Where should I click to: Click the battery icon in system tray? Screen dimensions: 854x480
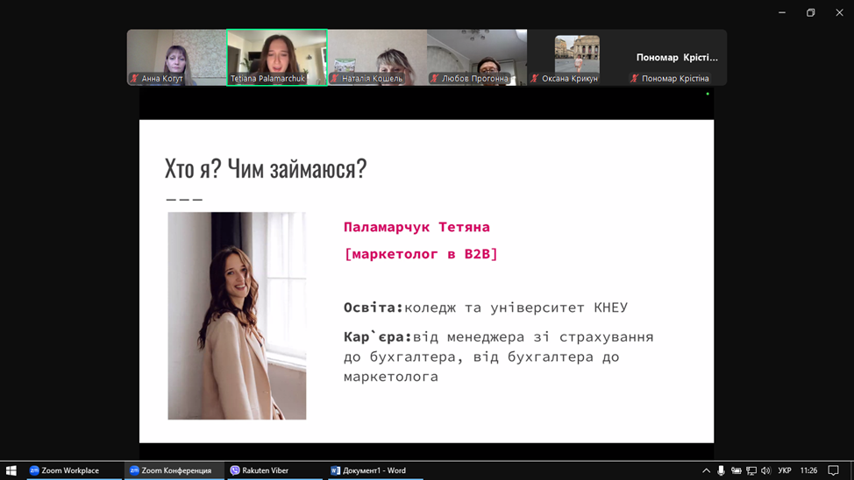tap(736, 470)
